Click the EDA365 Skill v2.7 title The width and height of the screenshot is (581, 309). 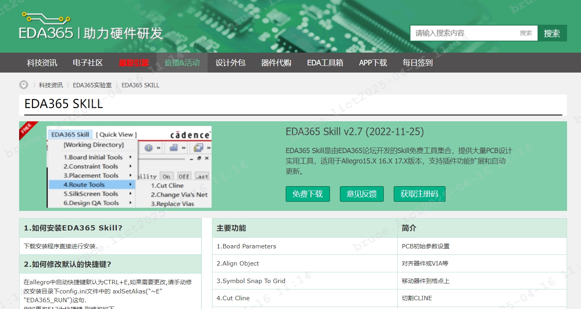point(355,132)
